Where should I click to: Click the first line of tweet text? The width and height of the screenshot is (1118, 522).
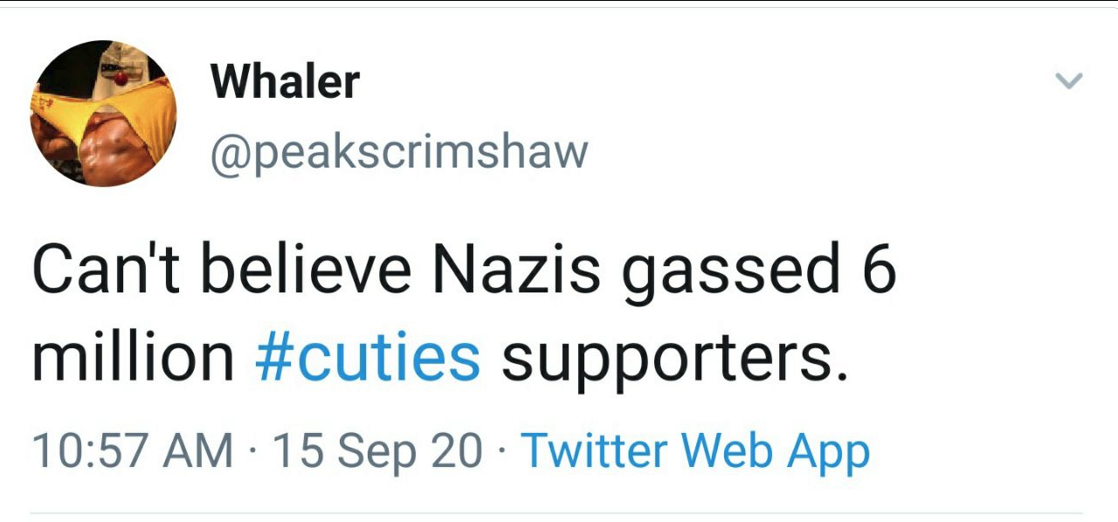463,271
